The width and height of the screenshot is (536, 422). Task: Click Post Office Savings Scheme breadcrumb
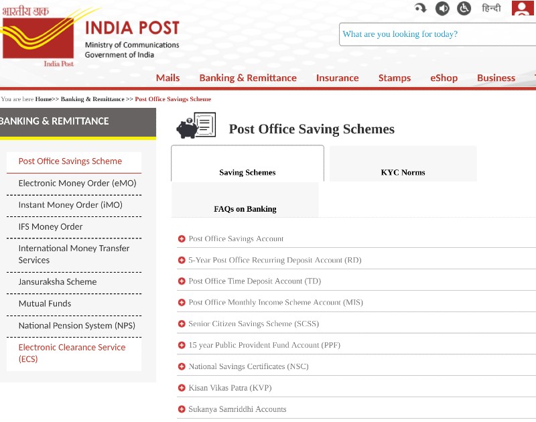[x=173, y=99]
